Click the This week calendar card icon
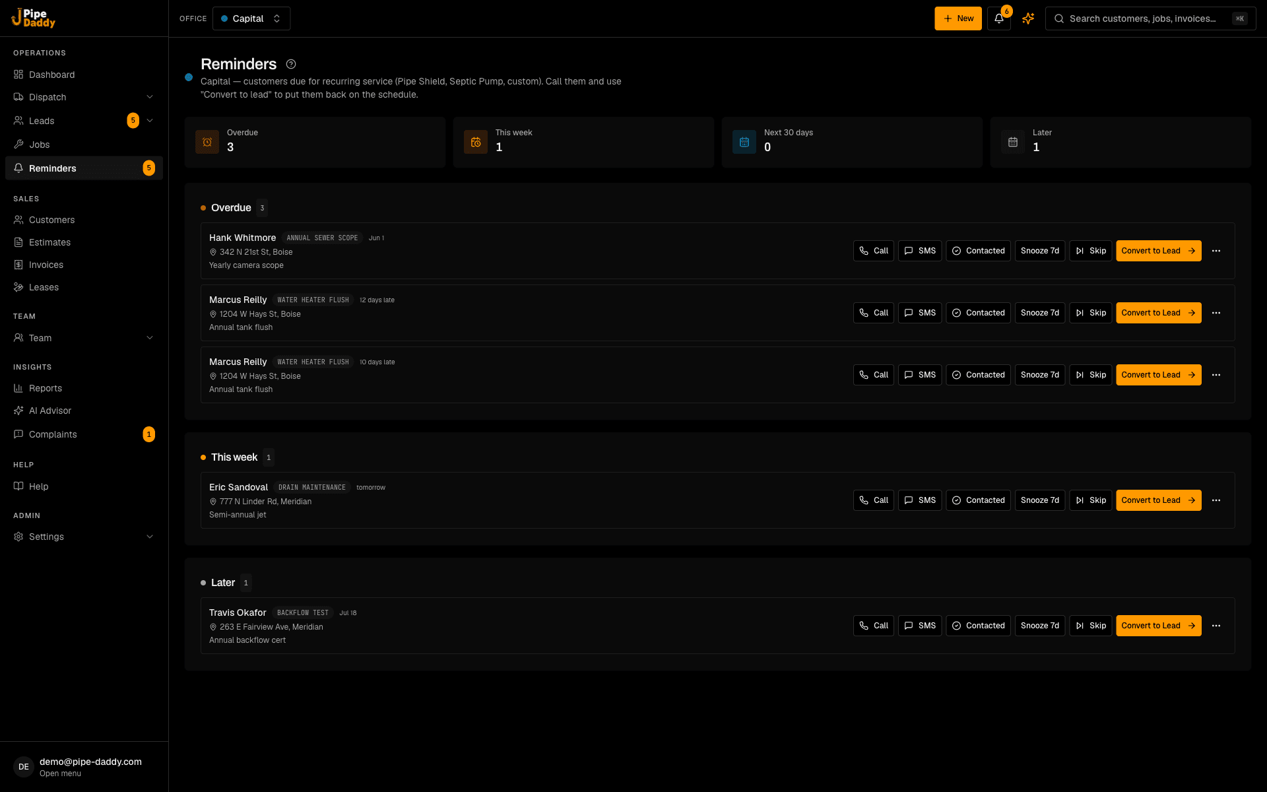Image resolution: width=1267 pixels, height=792 pixels. 476,142
